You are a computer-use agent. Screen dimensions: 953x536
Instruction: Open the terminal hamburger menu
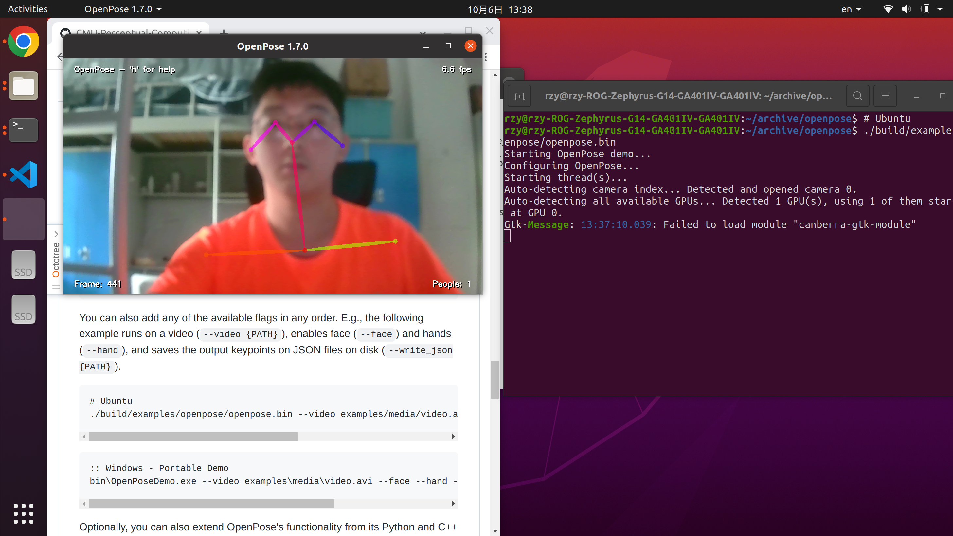(885, 96)
